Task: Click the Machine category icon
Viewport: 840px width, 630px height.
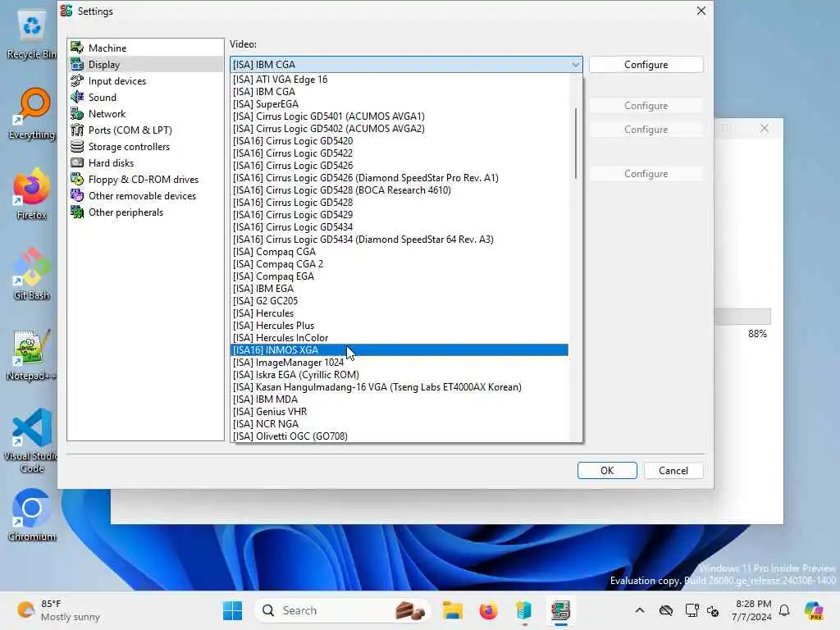Action: (x=77, y=48)
